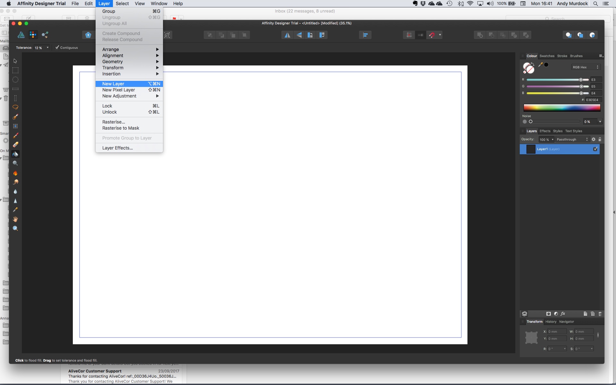
Task: Select the Sharpen Brush tool
Action: (15, 201)
